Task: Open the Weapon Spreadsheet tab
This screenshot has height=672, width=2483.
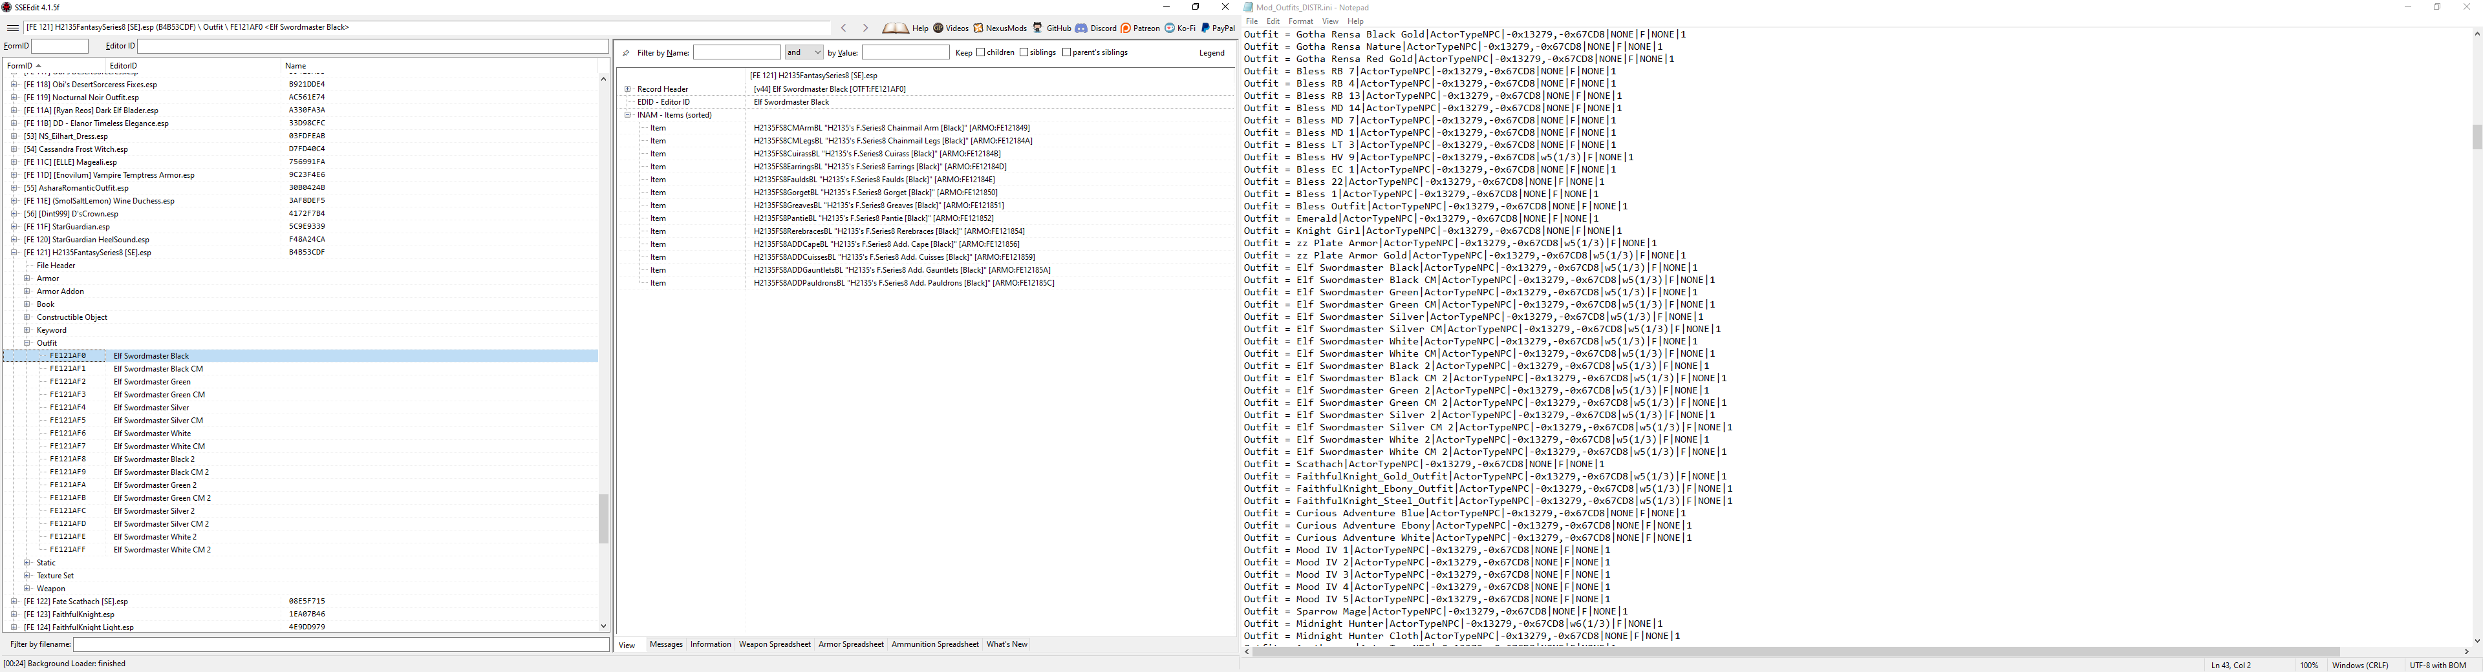Action: [775, 644]
